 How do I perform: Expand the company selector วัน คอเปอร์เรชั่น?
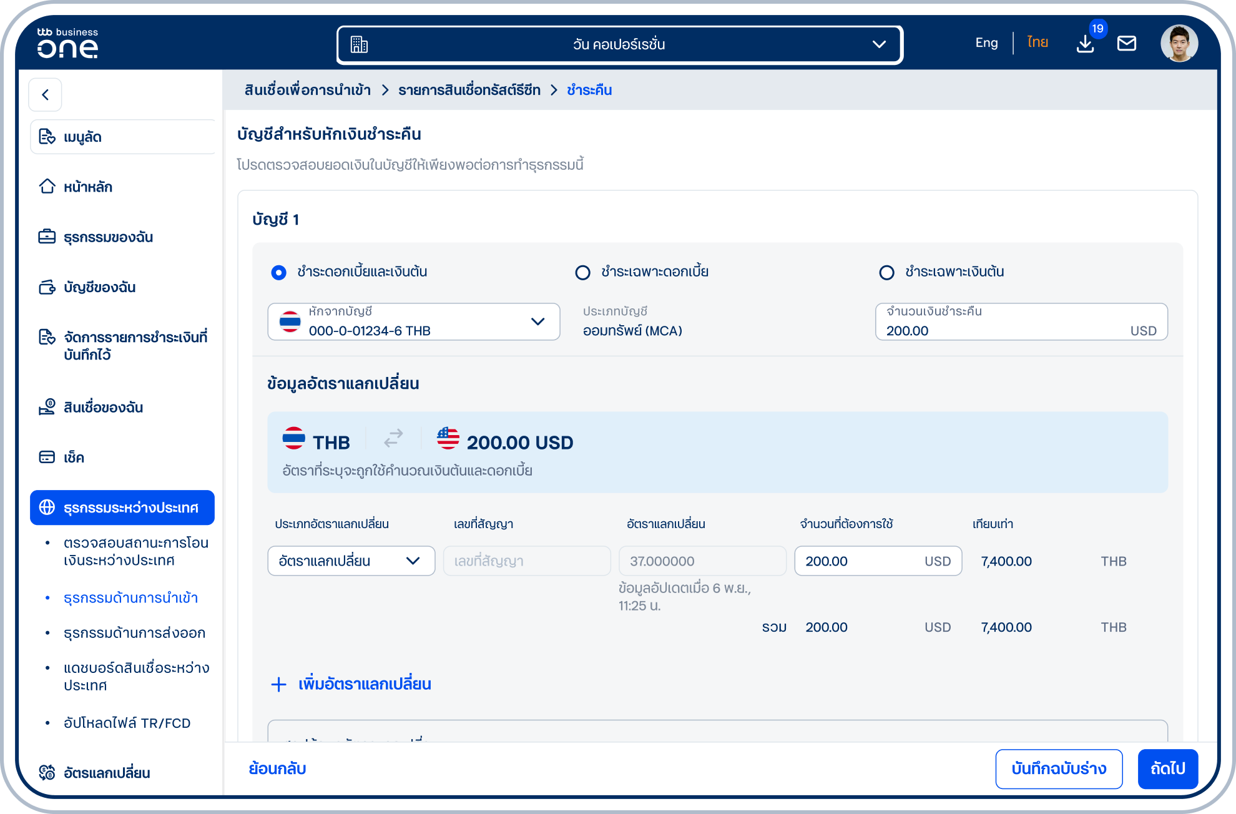point(620,44)
